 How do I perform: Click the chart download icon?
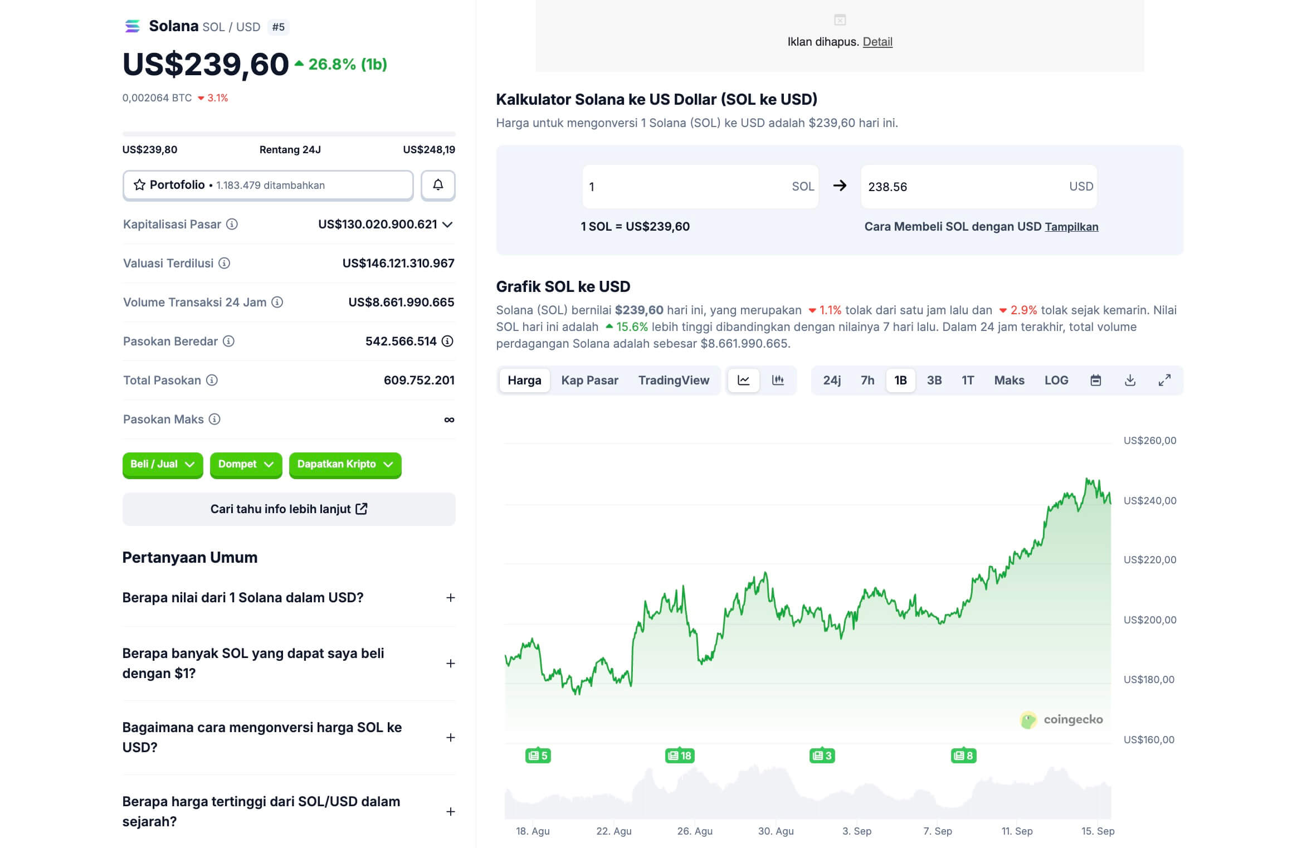coord(1130,380)
